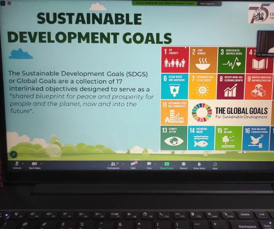Click the Global Goals colour wheel logo
274x229 pixels.
click(202, 113)
